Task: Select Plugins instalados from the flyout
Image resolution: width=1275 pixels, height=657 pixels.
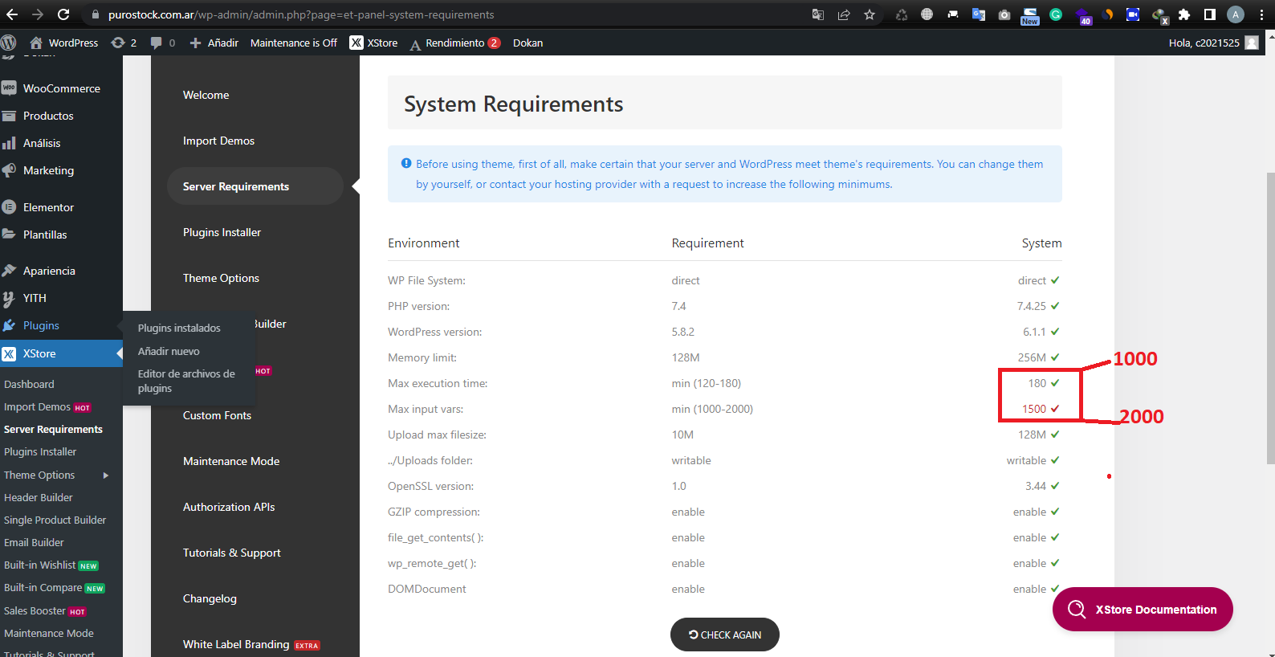Action: click(x=179, y=328)
